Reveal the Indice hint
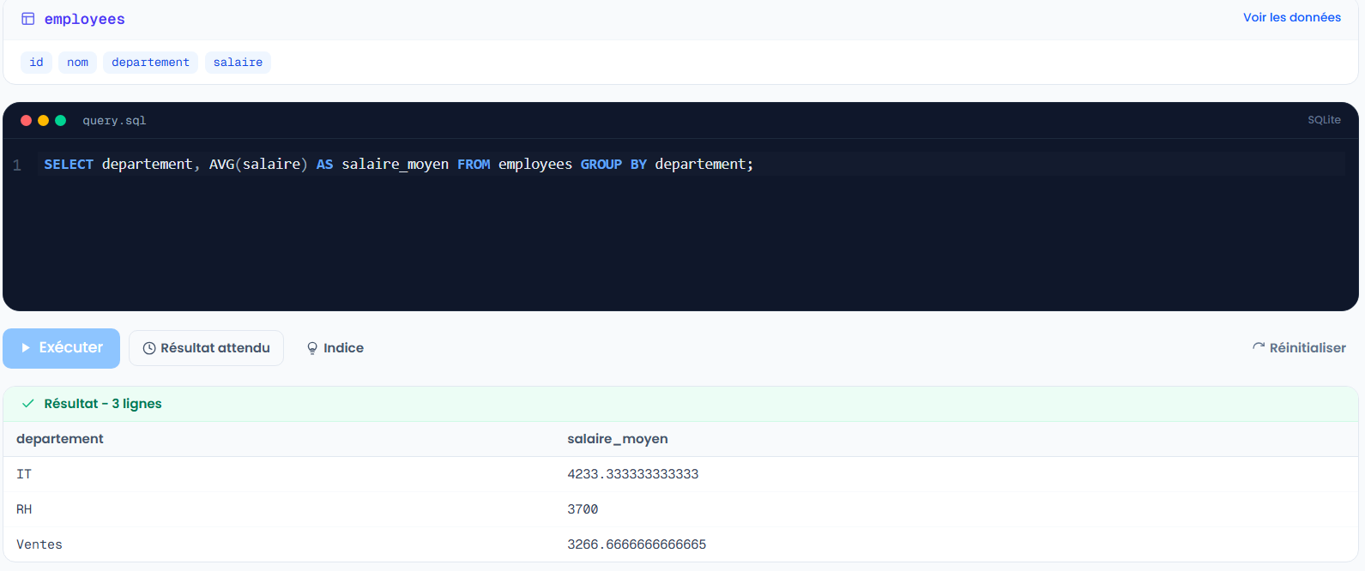This screenshot has width=1365, height=571. pyautogui.click(x=335, y=348)
